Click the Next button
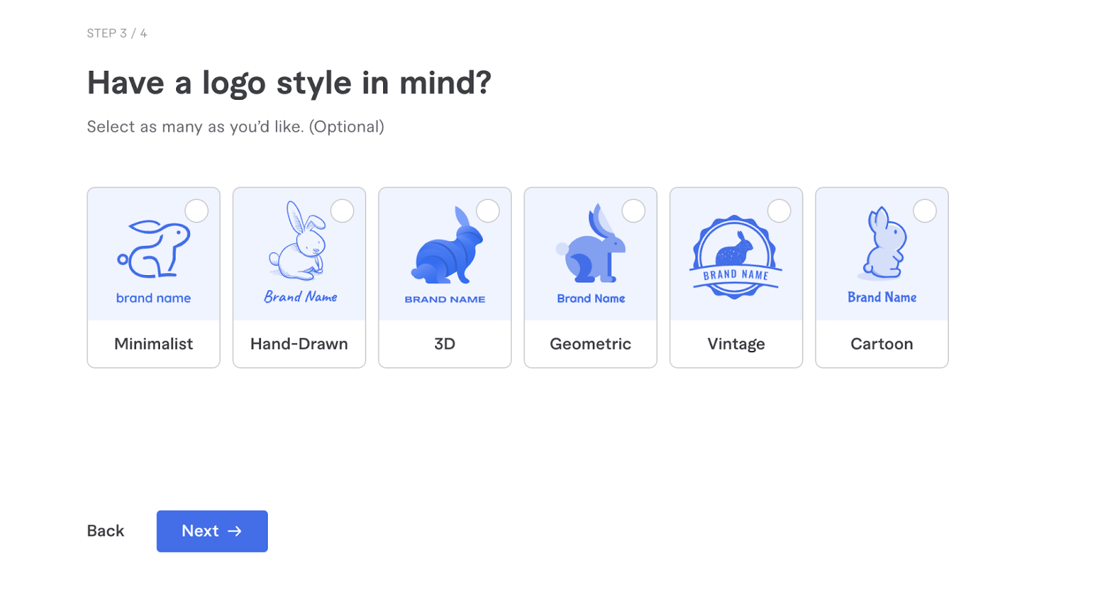This screenshot has height=594, width=1093. point(212,531)
